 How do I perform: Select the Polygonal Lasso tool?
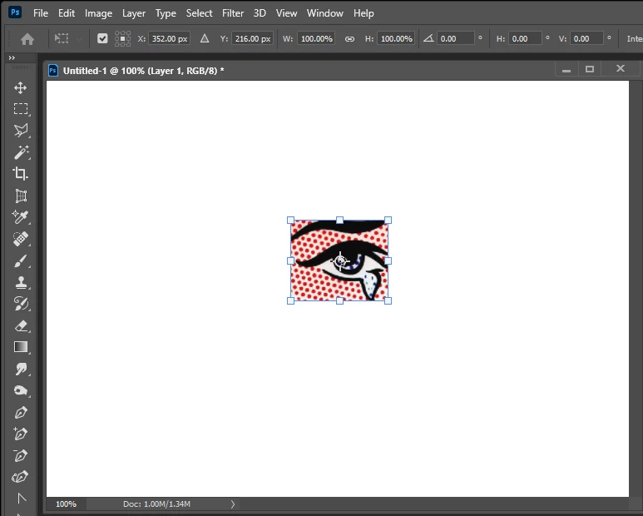[21, 131]
